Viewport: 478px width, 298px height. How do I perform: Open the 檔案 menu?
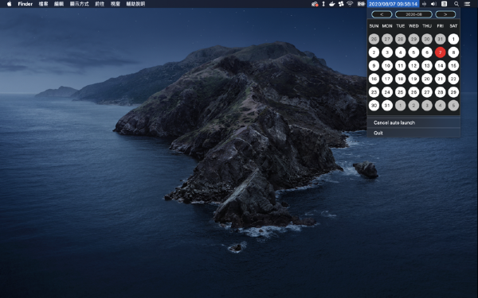(43, 4)
